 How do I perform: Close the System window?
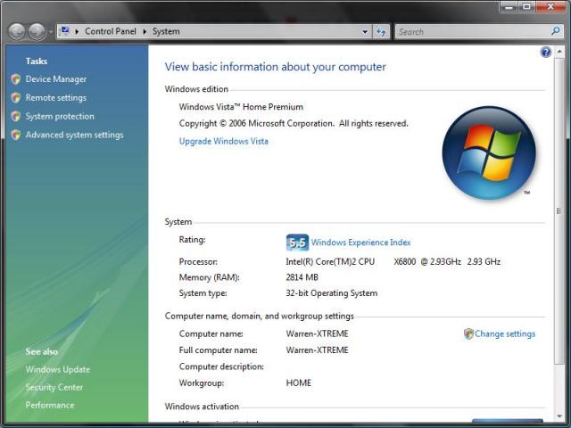pyautogui.click(x=550, y=7)
